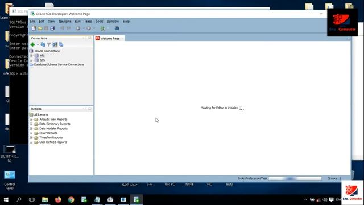Image resolution: width=364 pixels, height=205 pixels.
Task: Click the Forward navigation arrow icon
Action: pos(89,28)
